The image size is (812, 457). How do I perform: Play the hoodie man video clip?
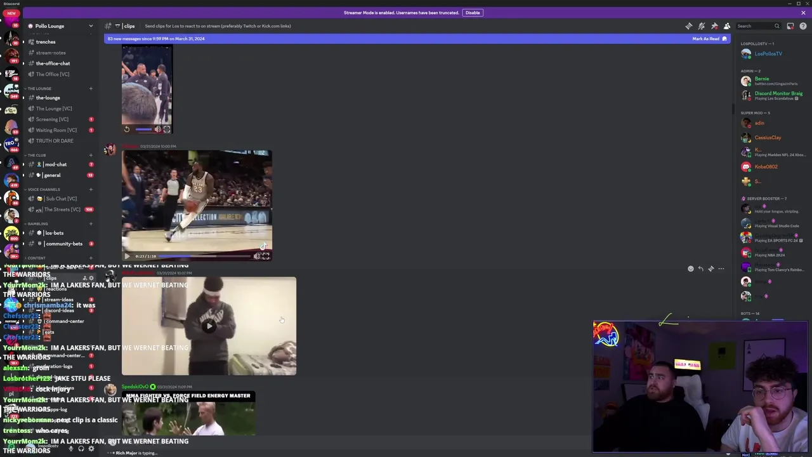click(209, 326)
